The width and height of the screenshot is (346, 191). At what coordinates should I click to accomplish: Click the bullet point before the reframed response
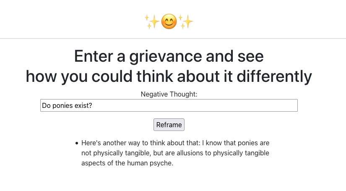click(76, 143)
